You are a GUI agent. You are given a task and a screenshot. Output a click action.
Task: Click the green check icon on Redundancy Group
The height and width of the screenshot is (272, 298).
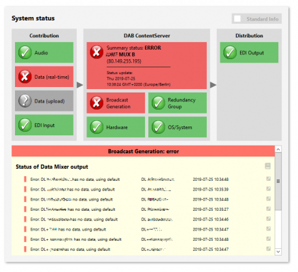[159, 103]
